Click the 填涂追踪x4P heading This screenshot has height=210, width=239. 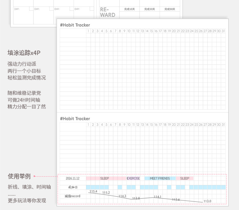click(x=24, y=53)
